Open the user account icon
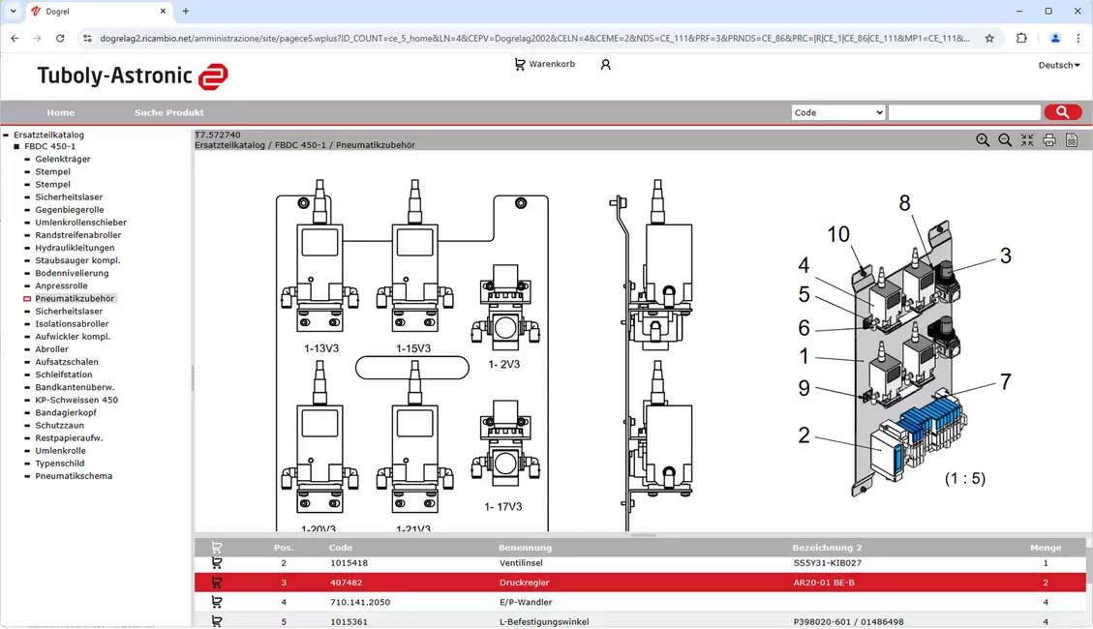 tap(606, 65)
